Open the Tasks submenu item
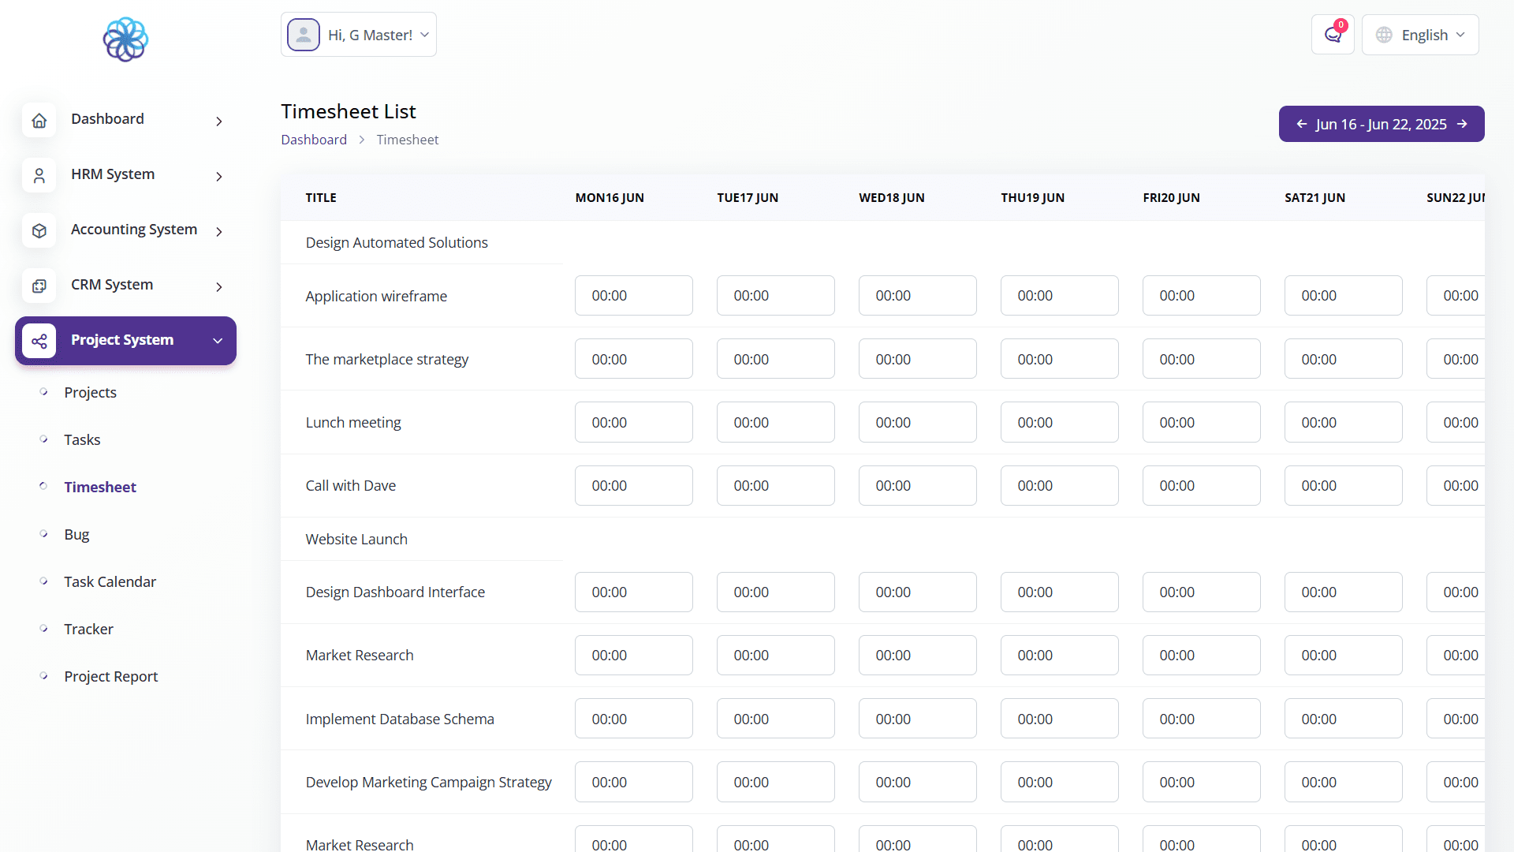The image size is (1514, 852). (82, 439)
